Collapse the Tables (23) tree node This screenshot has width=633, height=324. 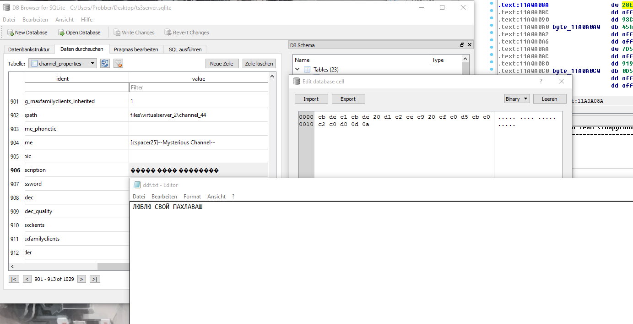(x=298, y=69)
